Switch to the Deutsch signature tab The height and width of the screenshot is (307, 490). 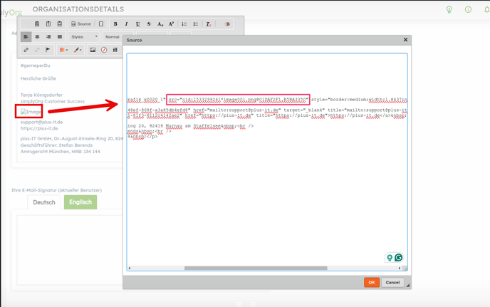pos(44,202)
